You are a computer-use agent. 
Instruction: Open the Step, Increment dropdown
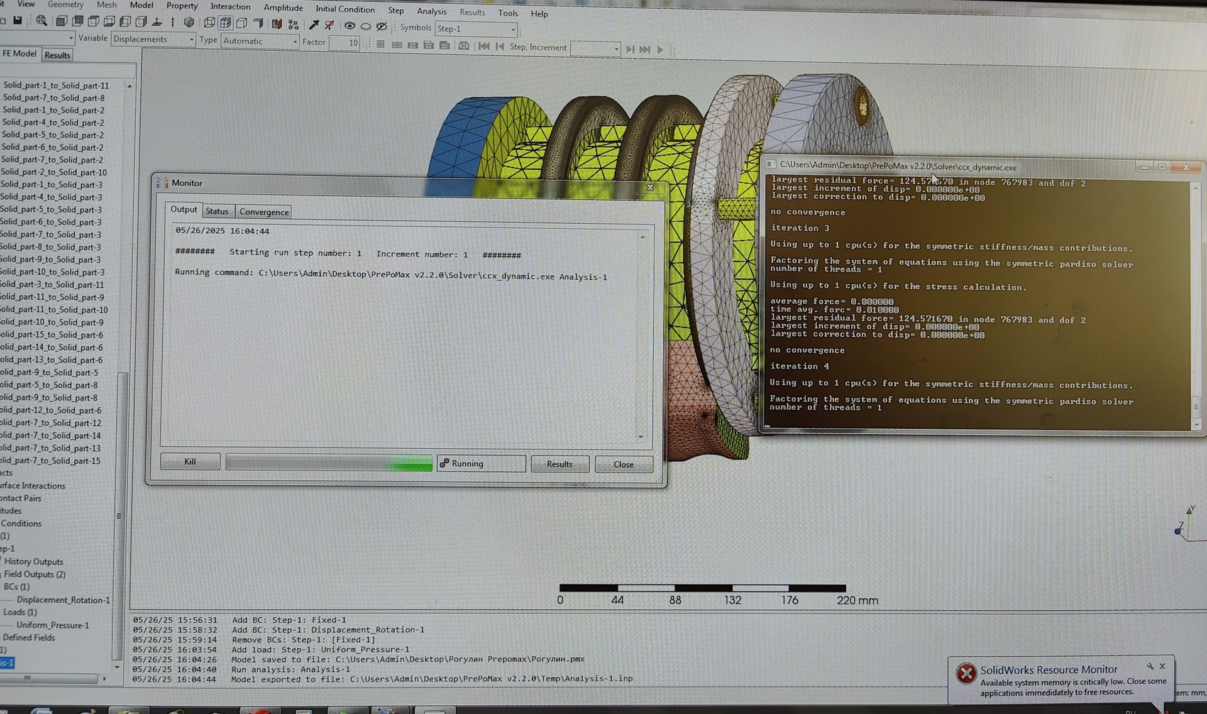(x=595, y=48)
